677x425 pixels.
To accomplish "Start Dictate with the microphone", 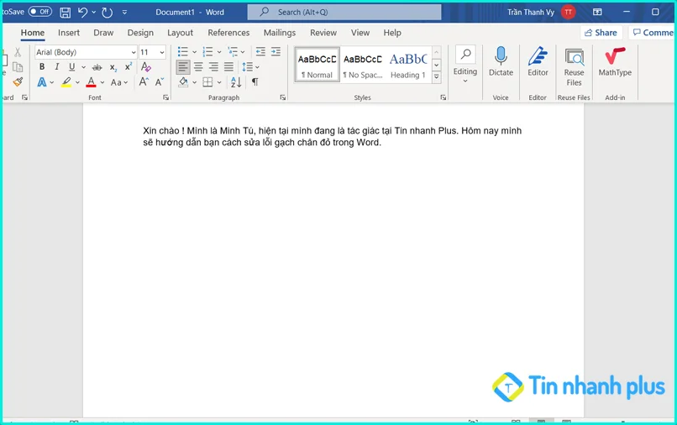I will 501,62.
